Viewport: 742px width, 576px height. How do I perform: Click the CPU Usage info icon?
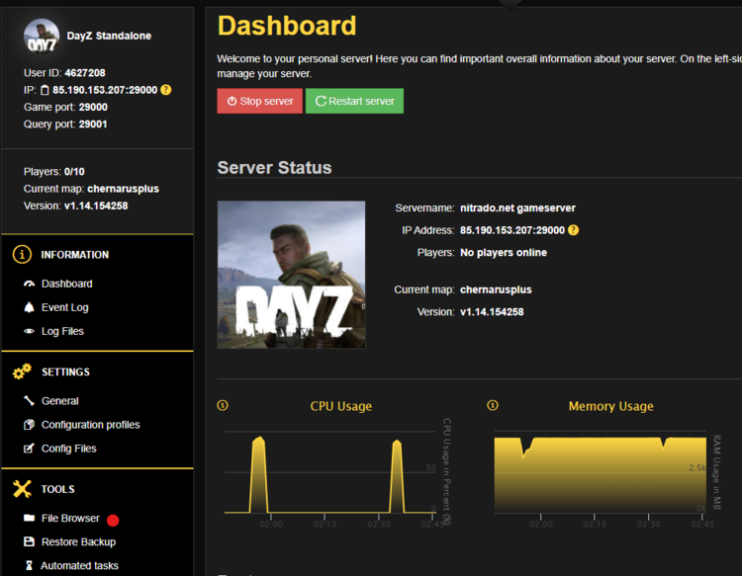[x=223, y=405]
